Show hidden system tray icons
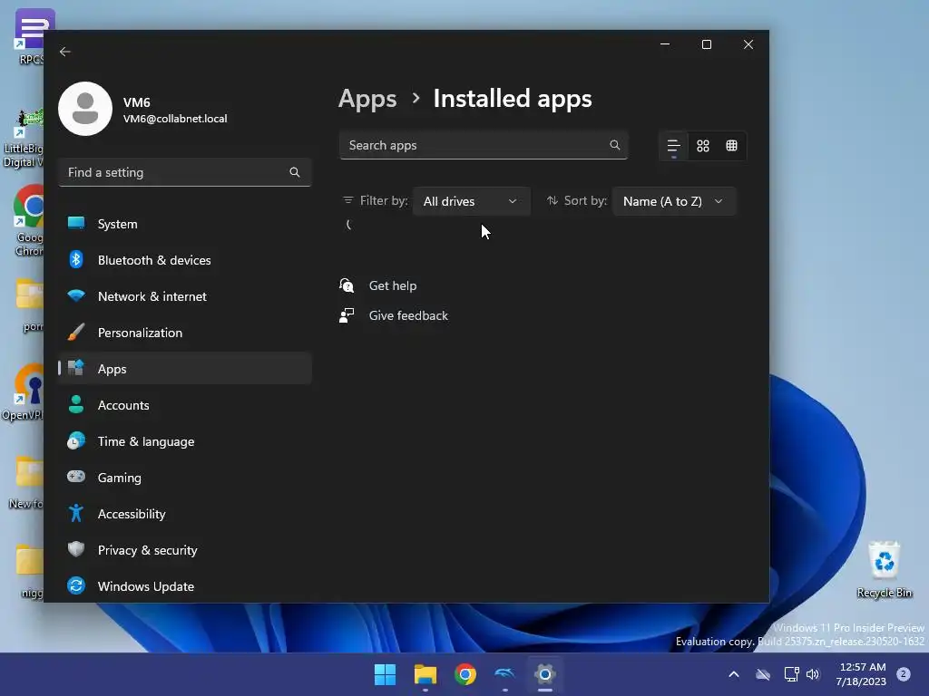The width and height of the screenshot is (929, 696). click(x=733, y=674)
